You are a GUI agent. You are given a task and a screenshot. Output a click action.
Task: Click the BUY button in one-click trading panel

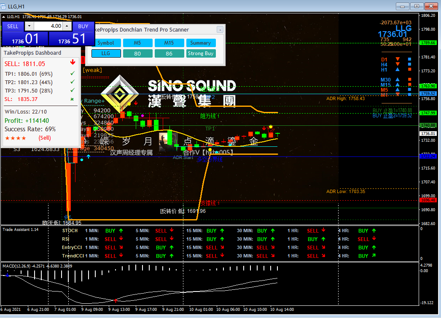[83, 26]
